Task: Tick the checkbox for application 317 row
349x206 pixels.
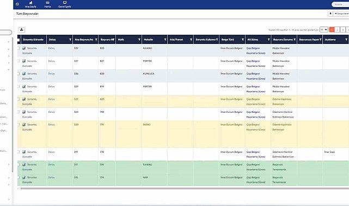Action: (x=19, y=165)
